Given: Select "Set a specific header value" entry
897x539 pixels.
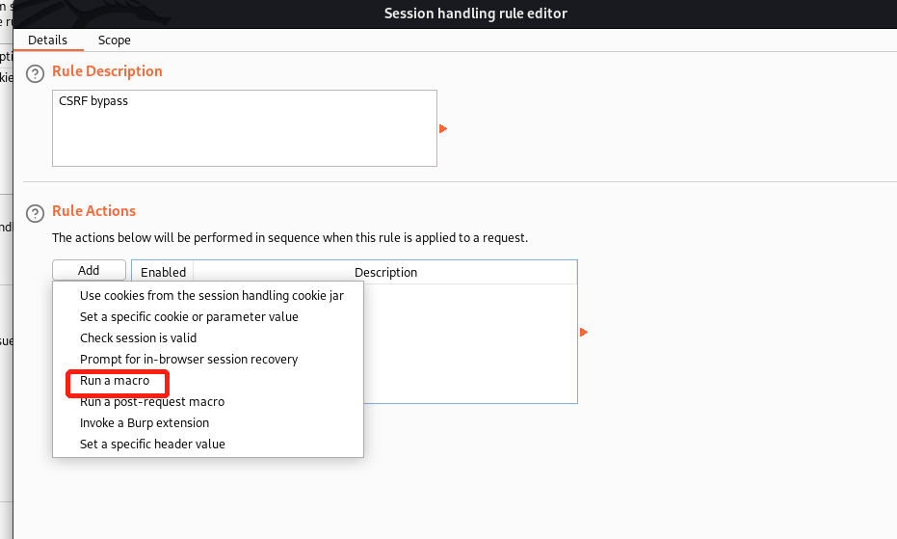Looking at the screenshot, I should coord(152,445).
